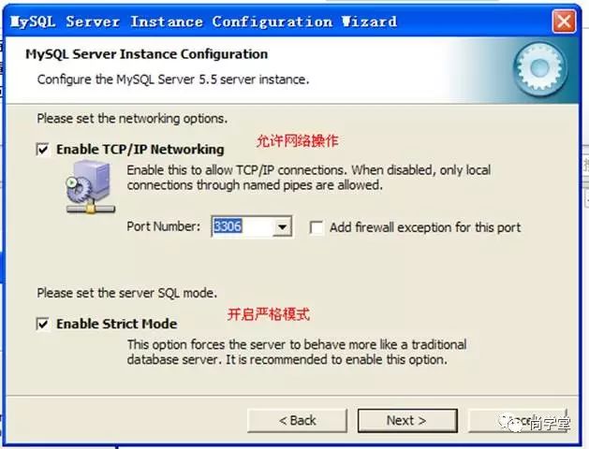The width and height of the screenshot is (589, 449).
Task: Click the partially hidden Cancel button
Action: tap(517, 421)
